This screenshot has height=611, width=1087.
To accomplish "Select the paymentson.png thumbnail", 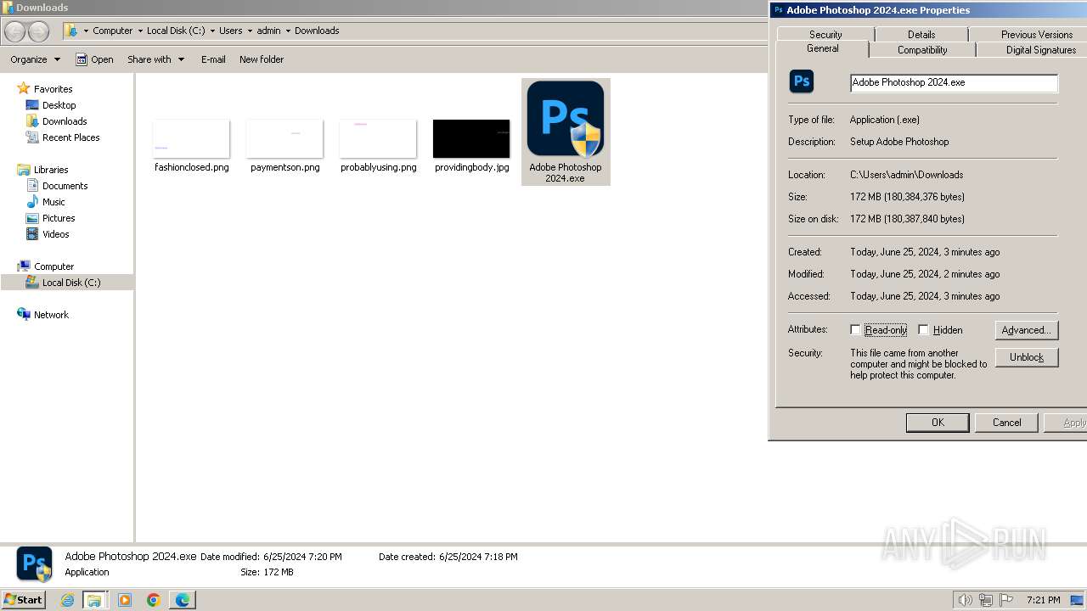I will tap(284, 139).
